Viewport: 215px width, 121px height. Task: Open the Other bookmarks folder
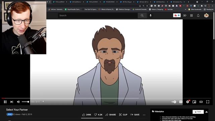195,9
